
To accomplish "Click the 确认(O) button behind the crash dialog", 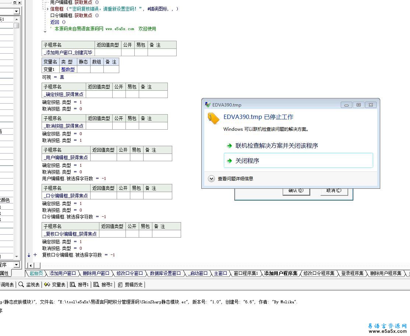I will tap(296, 191).
